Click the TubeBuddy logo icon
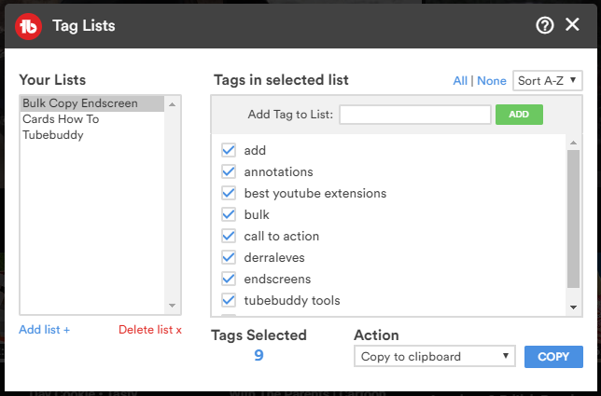The image size is (601, 396). point(29,25)
